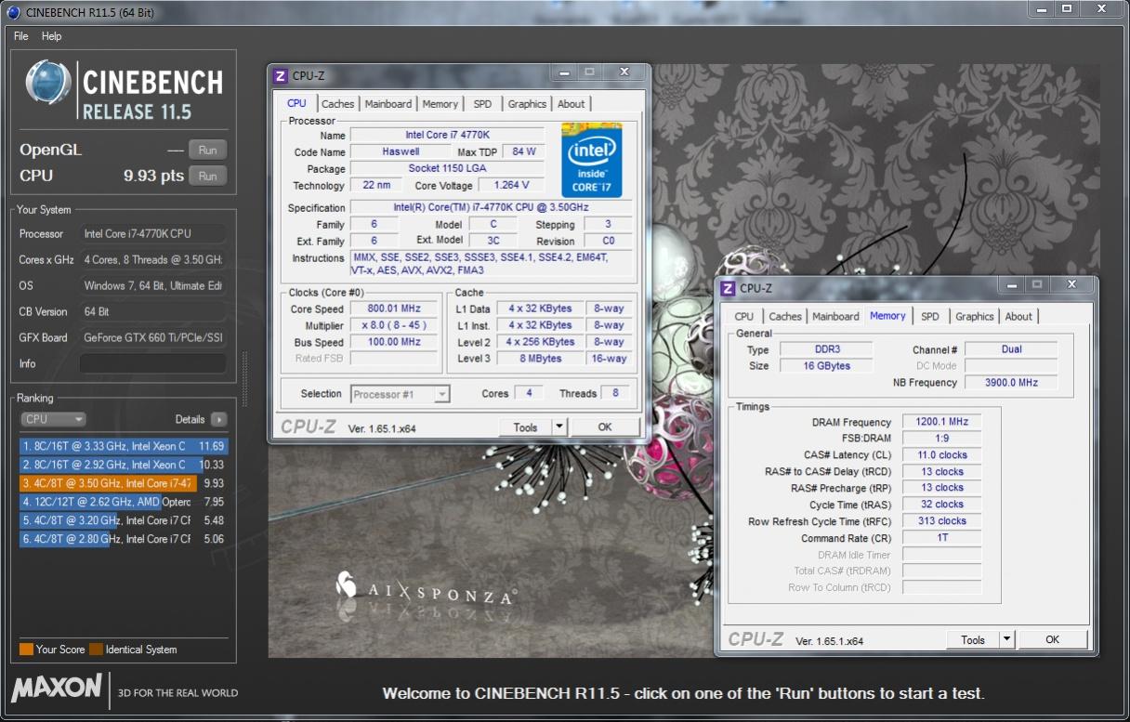Click the MAXON logo at the bottom
1130x722 pixels.
(57, 688)
